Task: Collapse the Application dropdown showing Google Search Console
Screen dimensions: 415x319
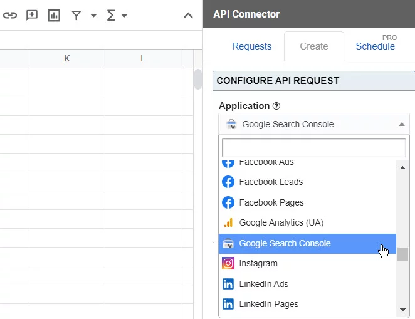Action: (314, 124)
